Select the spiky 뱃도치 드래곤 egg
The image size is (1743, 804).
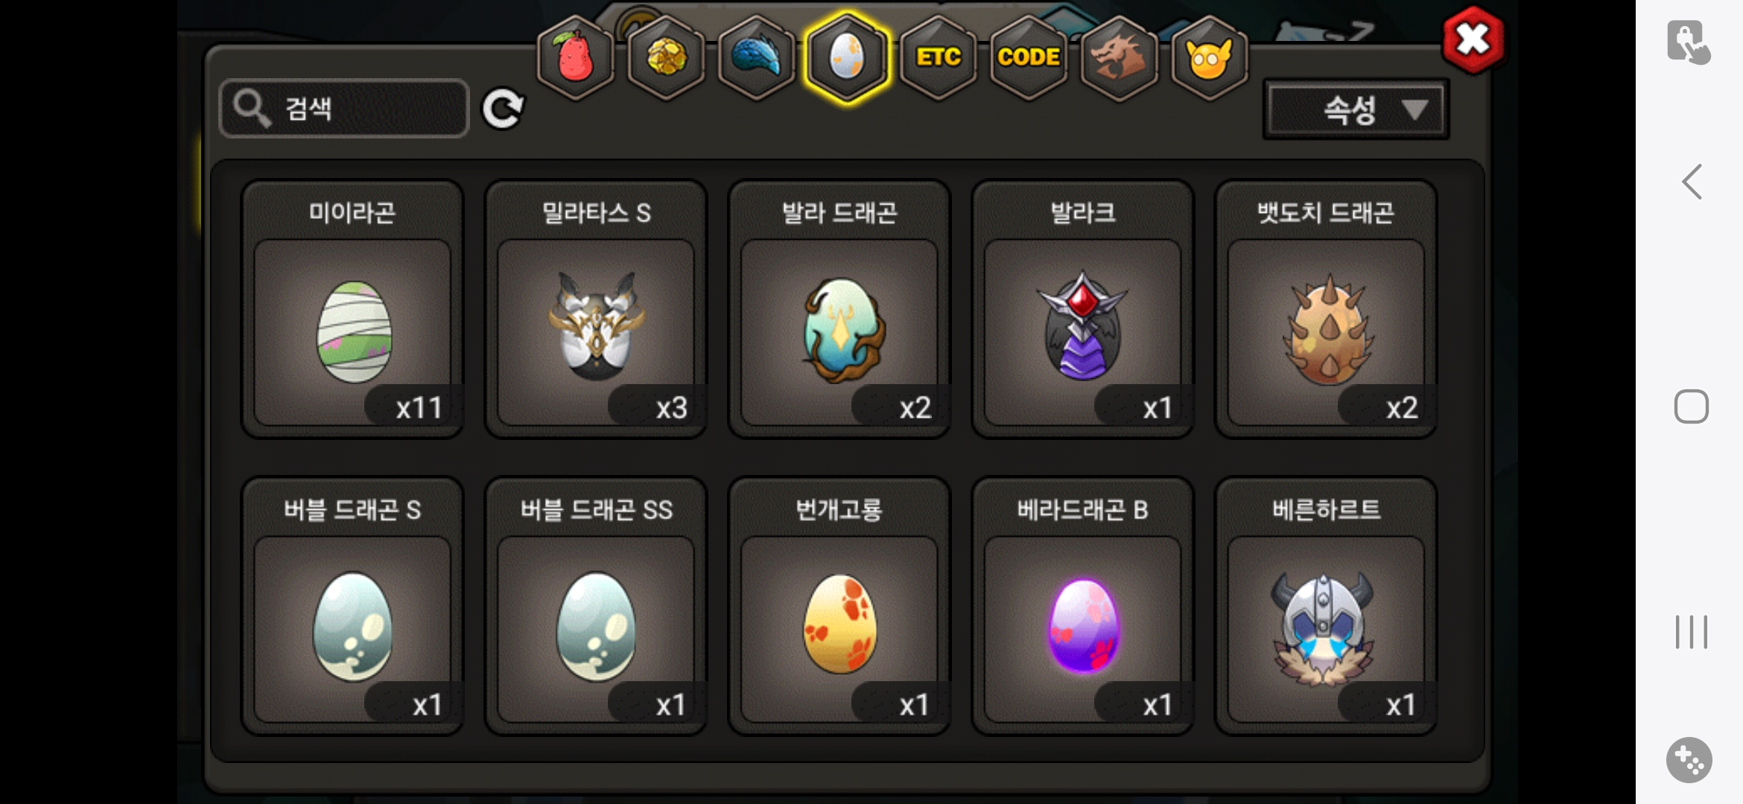[x=1326, y=309]
